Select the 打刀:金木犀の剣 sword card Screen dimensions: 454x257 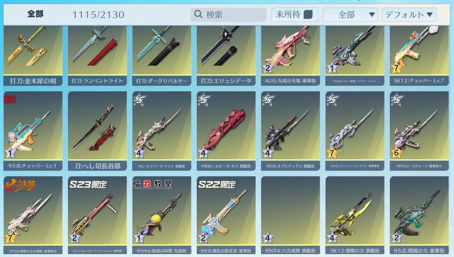(x=33, y=56)
